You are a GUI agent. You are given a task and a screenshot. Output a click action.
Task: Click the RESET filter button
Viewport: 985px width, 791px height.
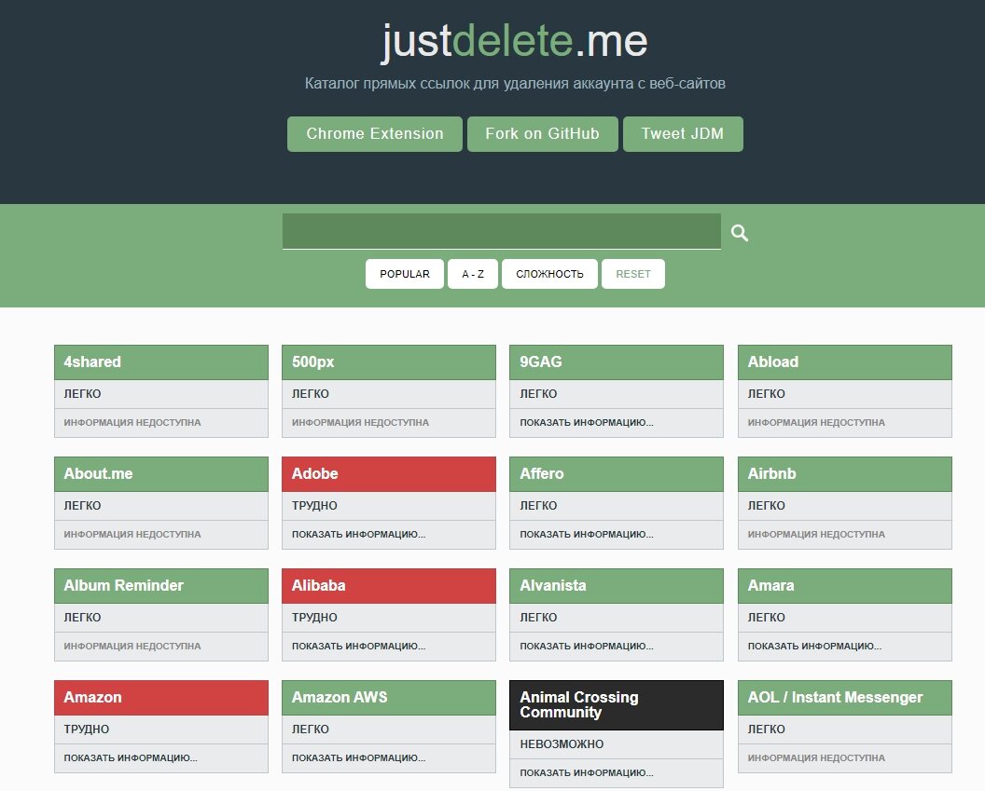click(x=632, y=274)
